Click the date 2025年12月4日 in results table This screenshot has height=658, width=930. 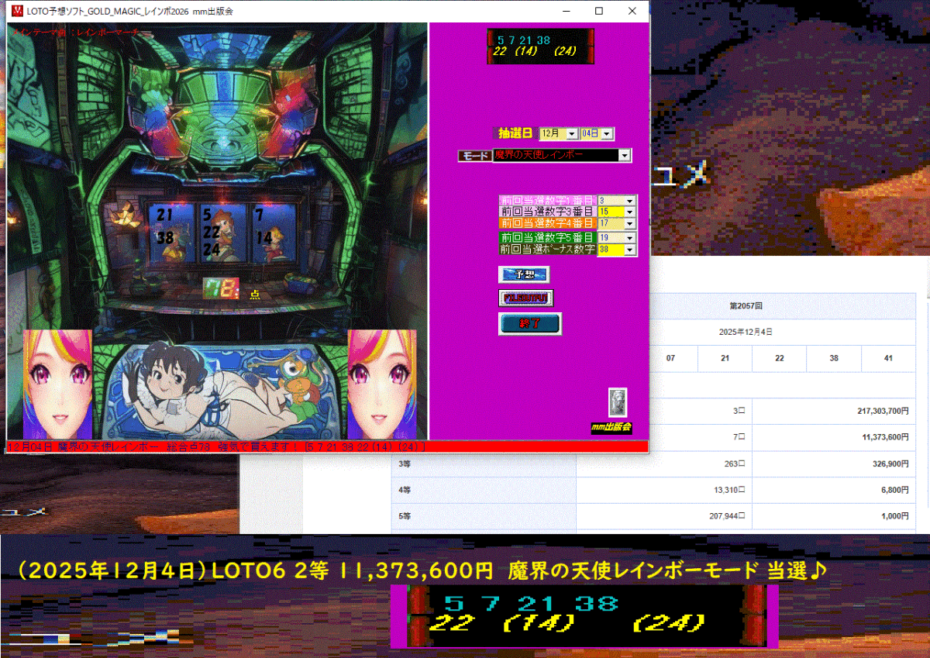coord(744,332)
